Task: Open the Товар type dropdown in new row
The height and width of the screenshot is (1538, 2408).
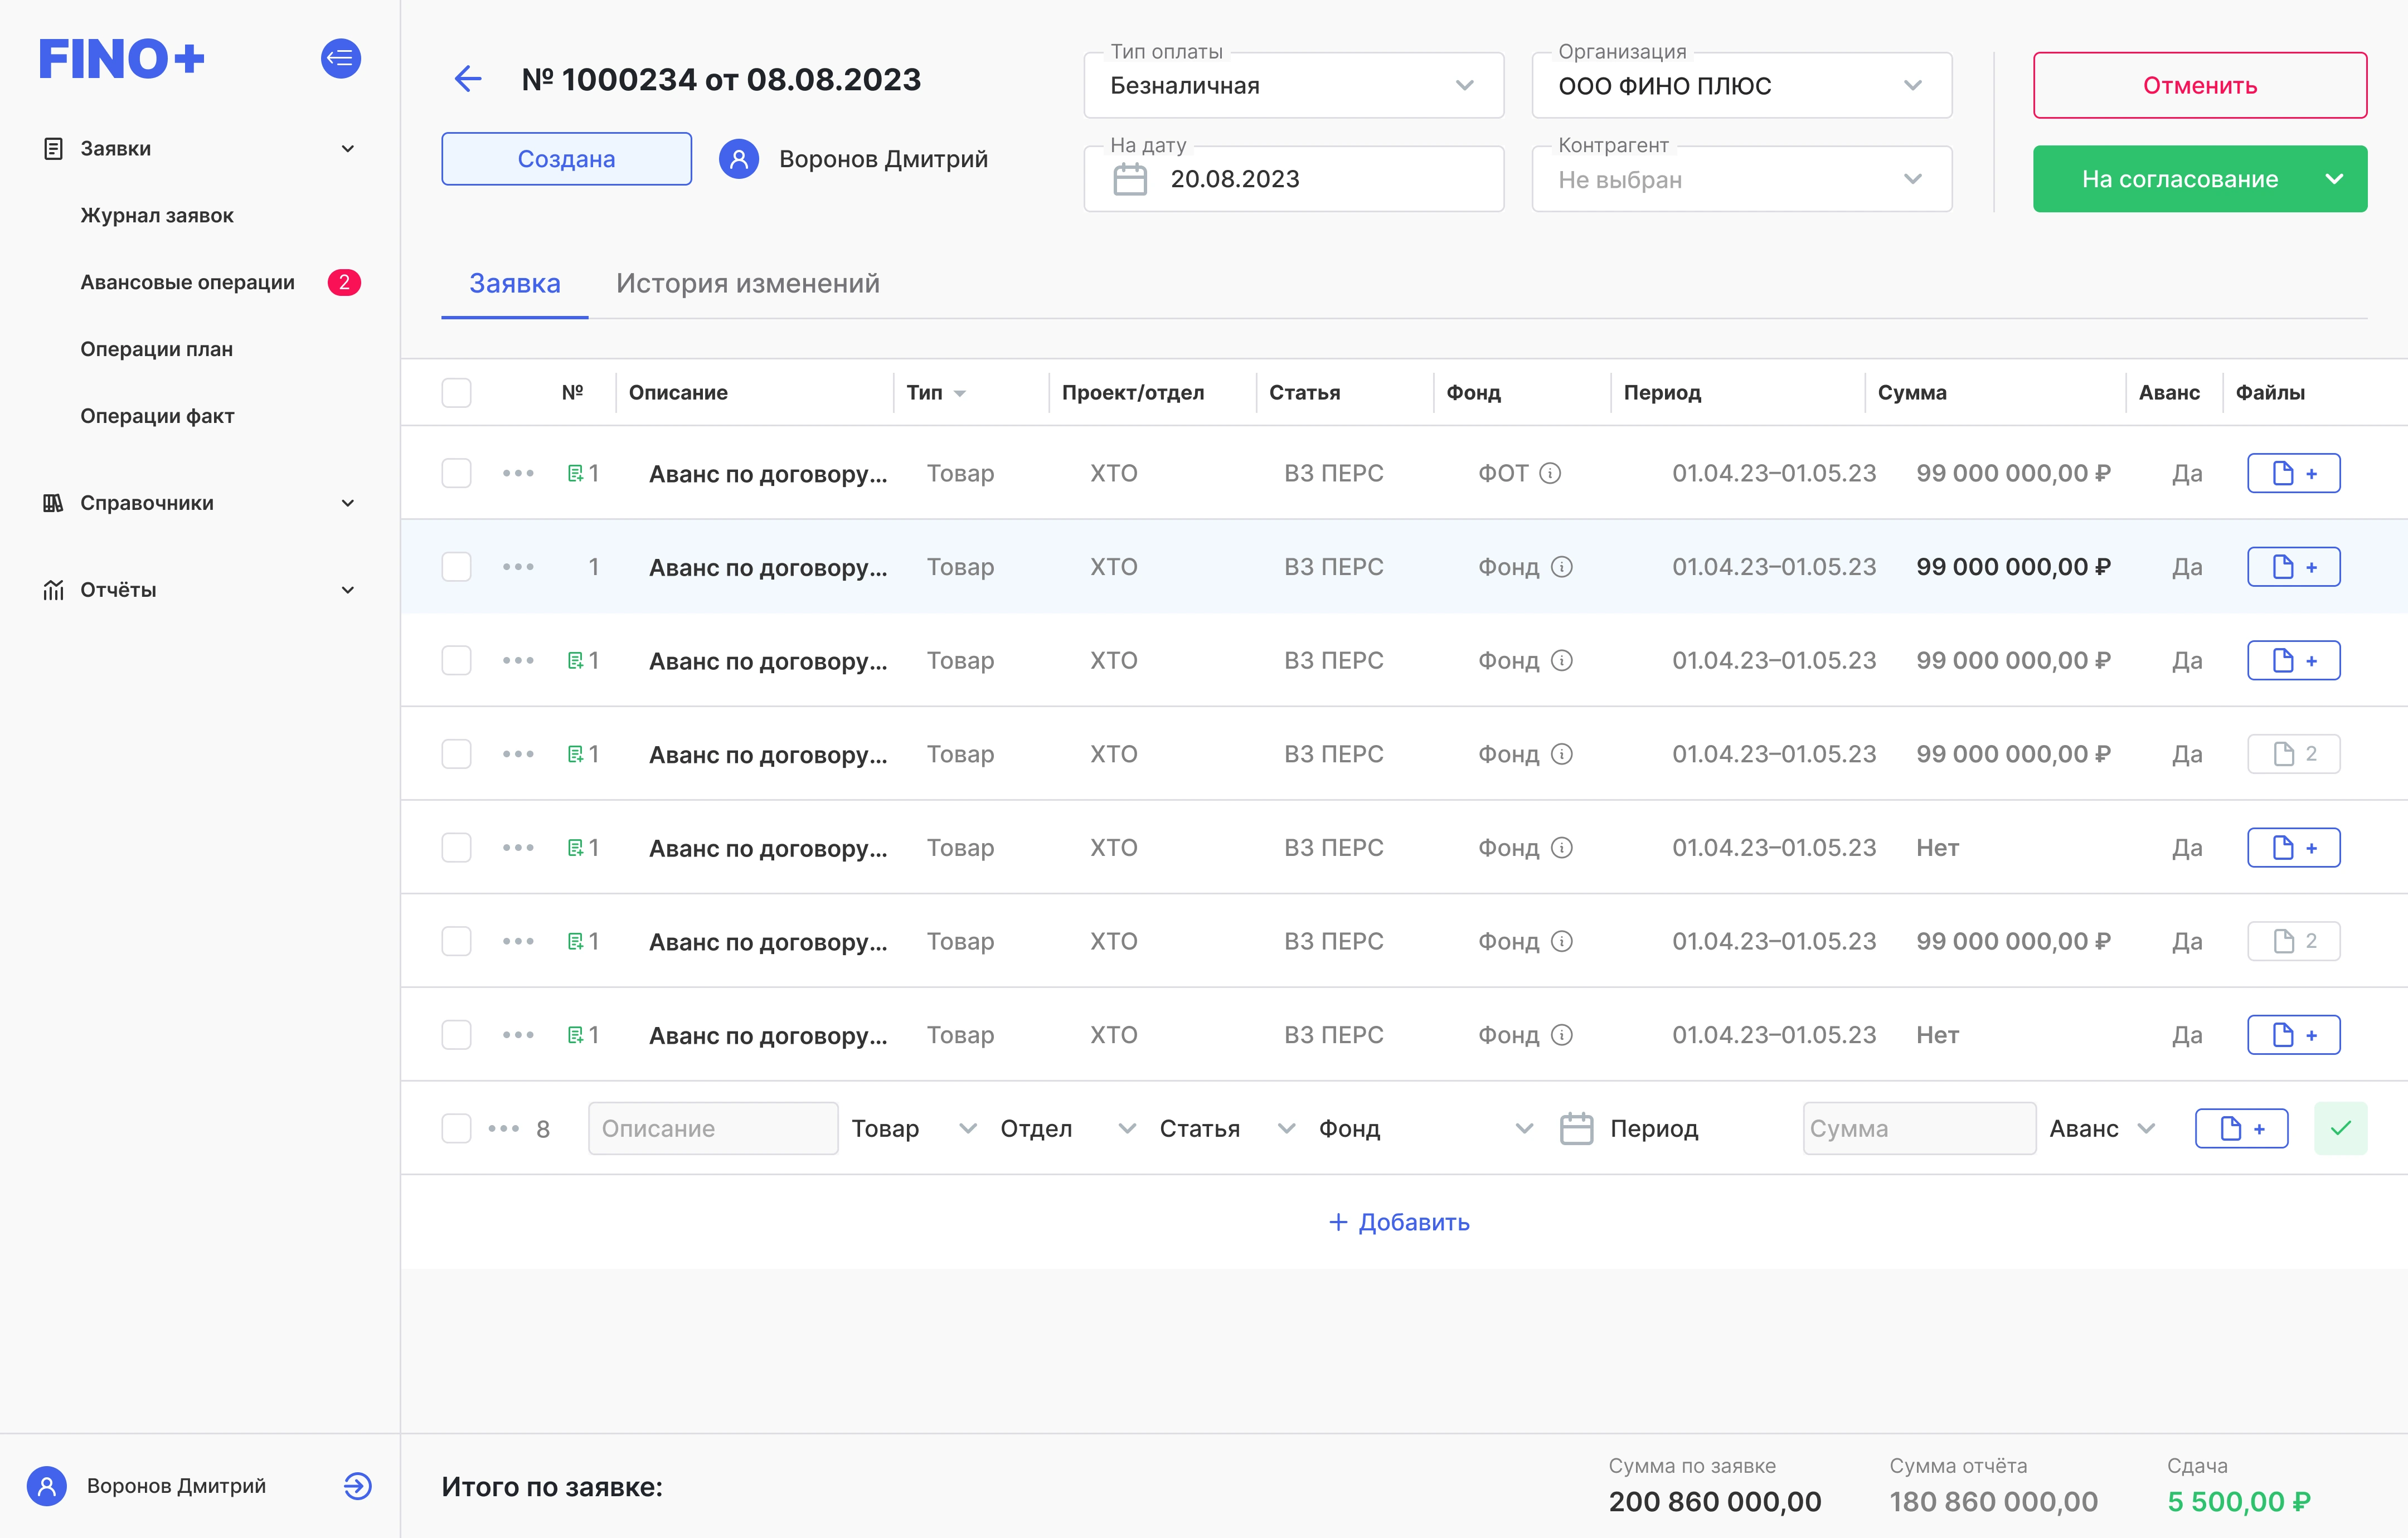Action: tap(914, 1129)
